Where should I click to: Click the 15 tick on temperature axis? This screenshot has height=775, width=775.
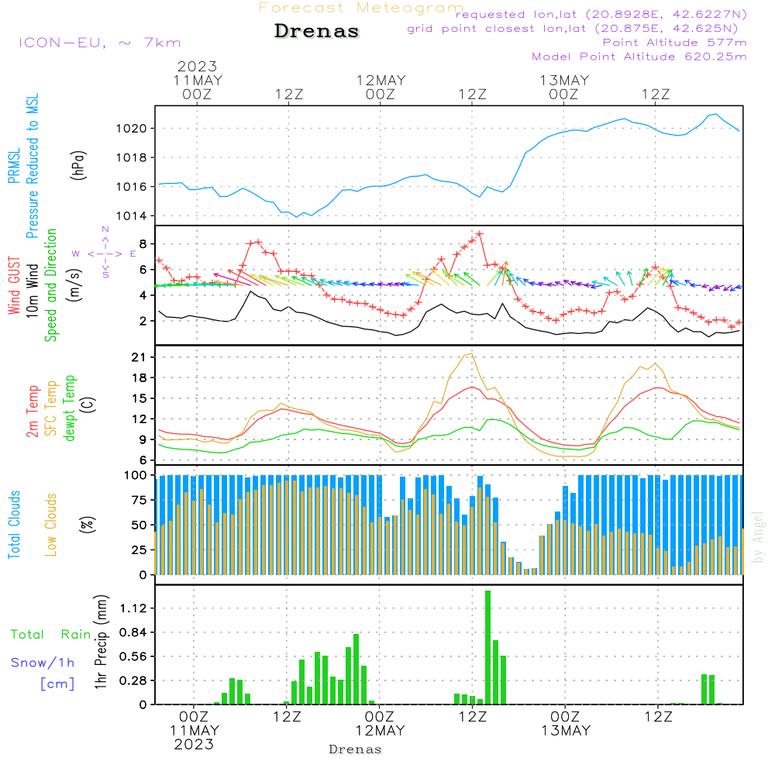pos(139,398)
